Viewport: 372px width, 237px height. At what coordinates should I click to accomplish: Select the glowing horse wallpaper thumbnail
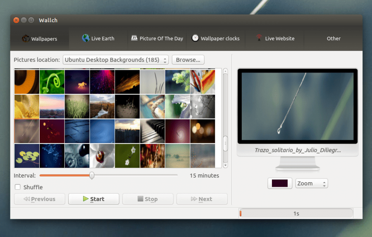[x=77, y=82]
